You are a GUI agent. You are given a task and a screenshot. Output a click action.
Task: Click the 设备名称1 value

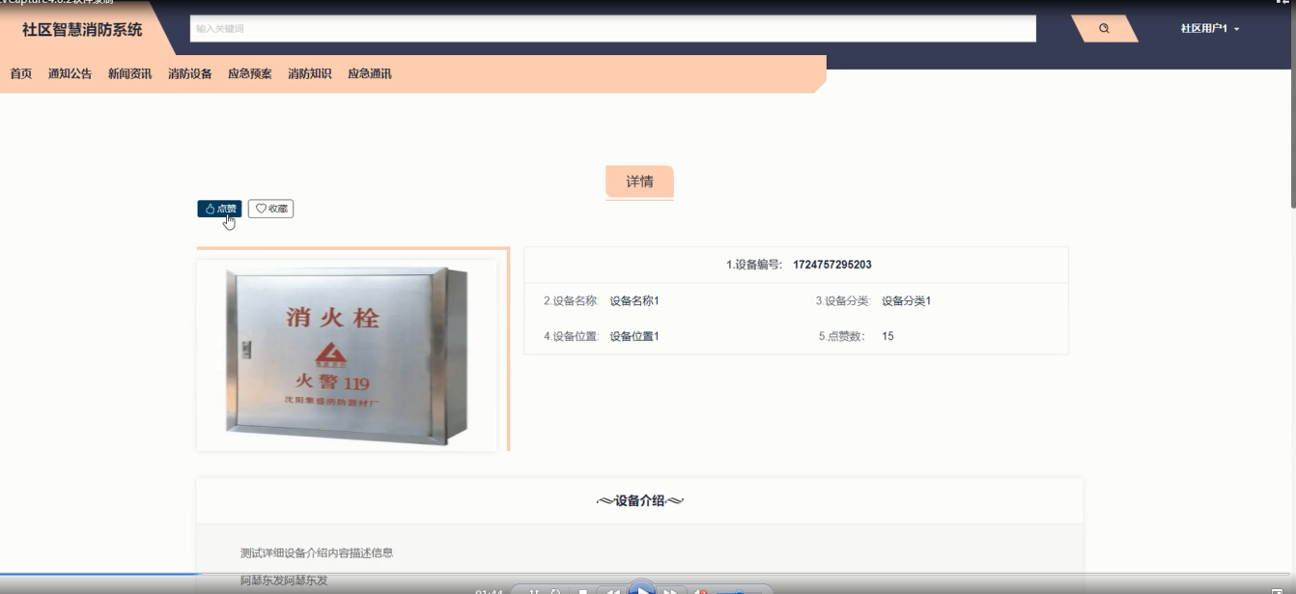[x=634, y=301]
